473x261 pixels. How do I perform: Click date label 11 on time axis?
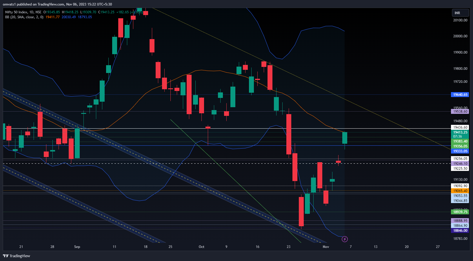click(x=114, y=247)
